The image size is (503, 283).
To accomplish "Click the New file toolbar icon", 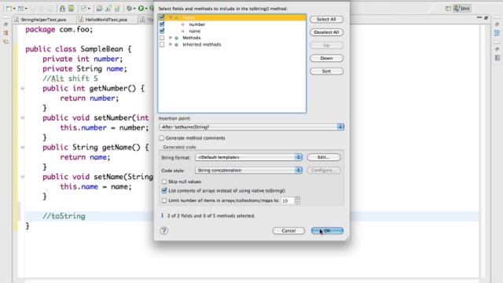I will point(9,9).
